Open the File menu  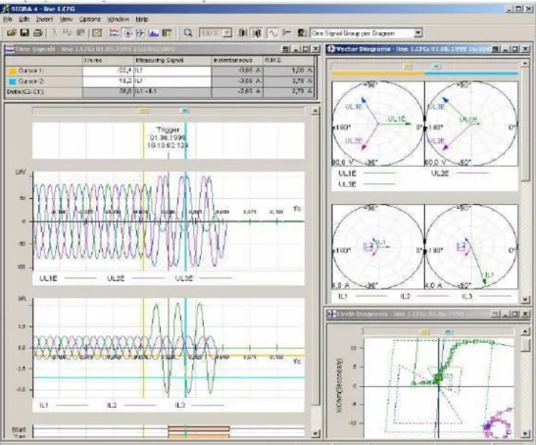point(8,20)
